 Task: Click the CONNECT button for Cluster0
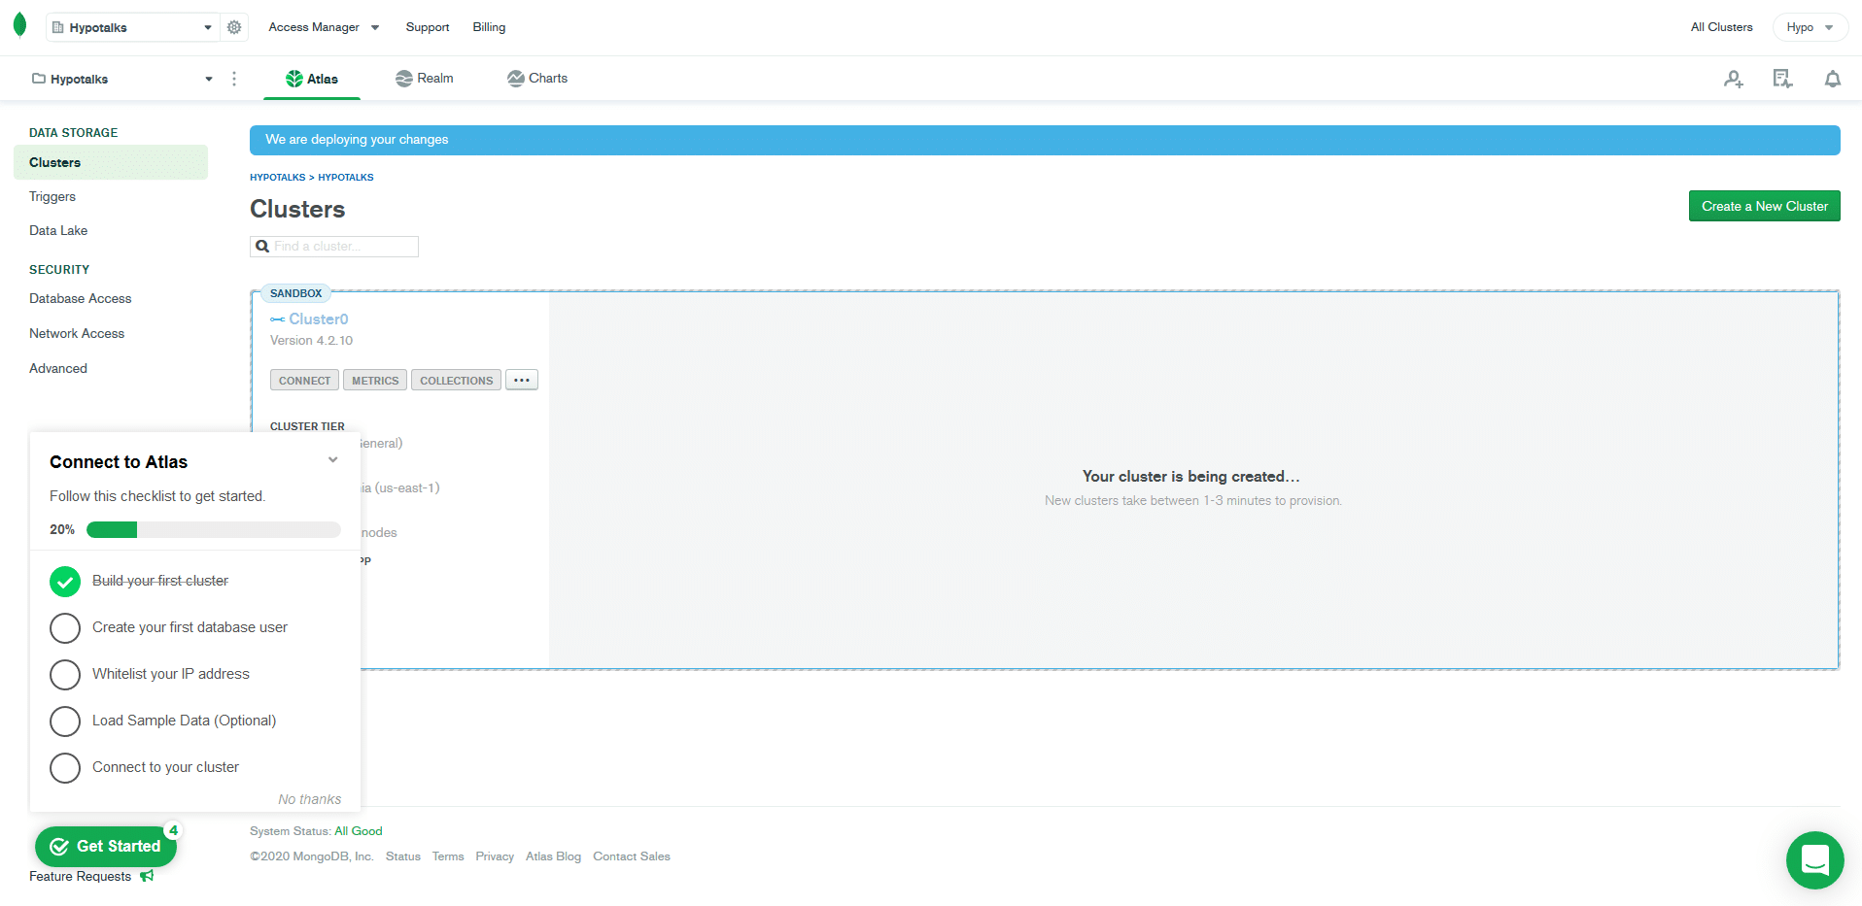pos(304,380)
